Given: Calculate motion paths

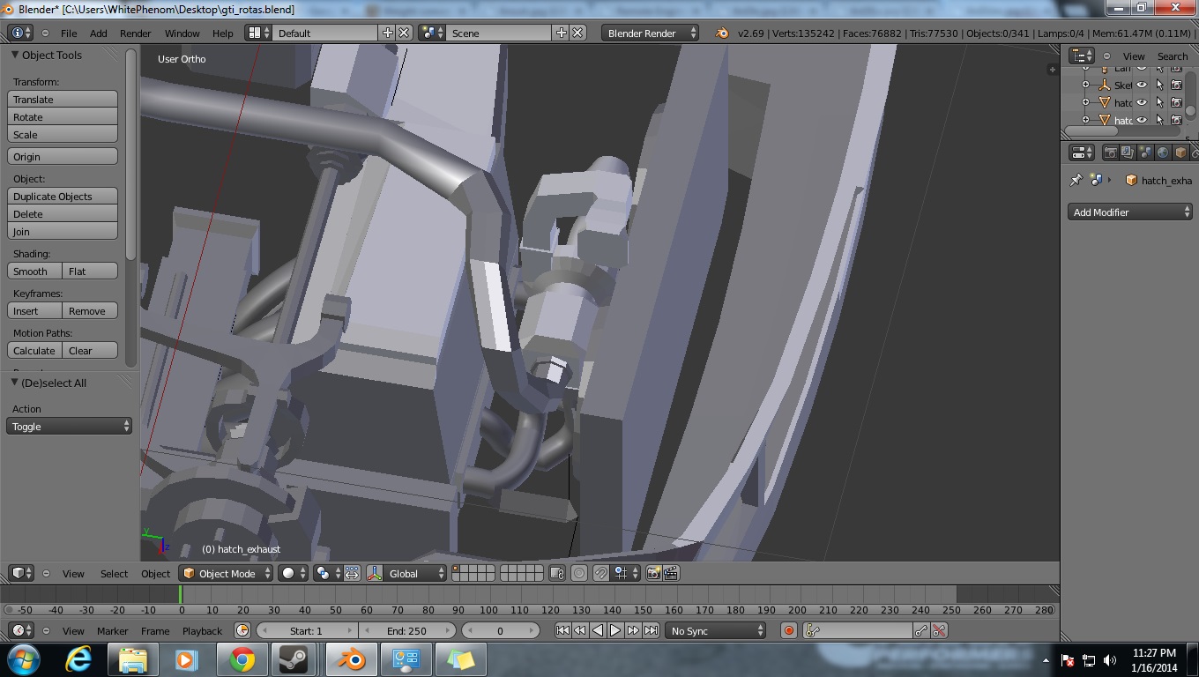Looking at the screenshot, I should [34, 351].
